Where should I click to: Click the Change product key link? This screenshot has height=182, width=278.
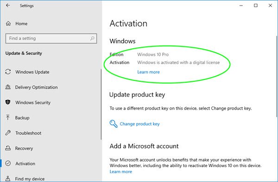(139, 124)
